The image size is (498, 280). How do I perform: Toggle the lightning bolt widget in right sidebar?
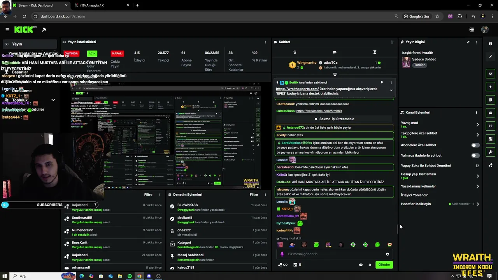coord(490,87)
